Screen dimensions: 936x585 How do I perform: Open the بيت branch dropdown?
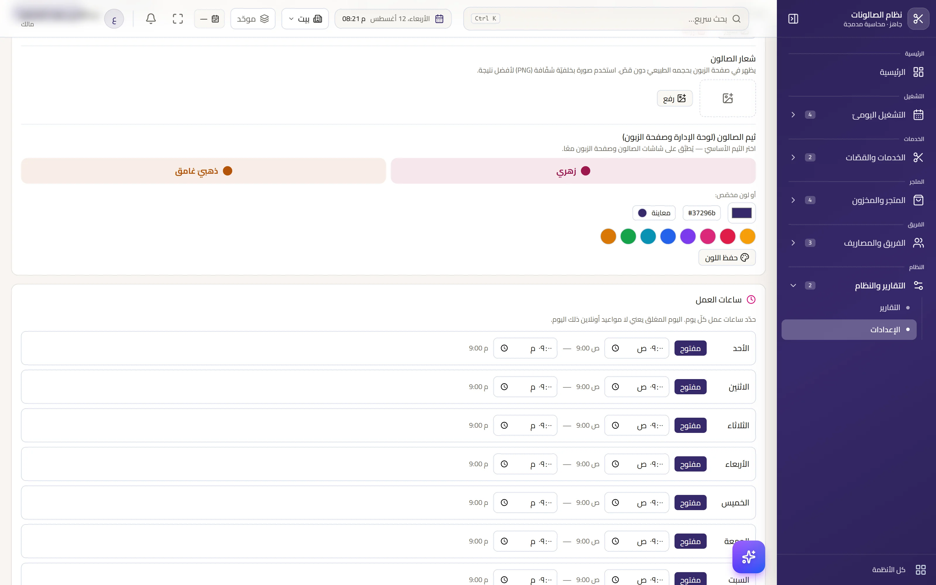[x=305, y=18]
